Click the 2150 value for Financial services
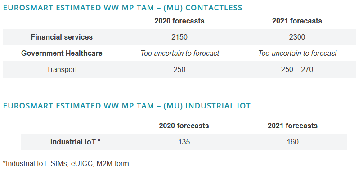Viewport: 363px width, 180px height. (179, 37)
